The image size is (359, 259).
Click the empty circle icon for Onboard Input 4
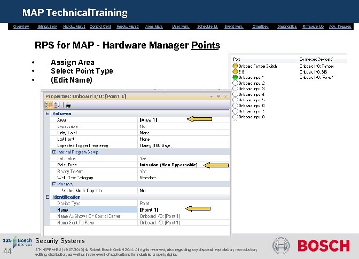click(235, 94)
